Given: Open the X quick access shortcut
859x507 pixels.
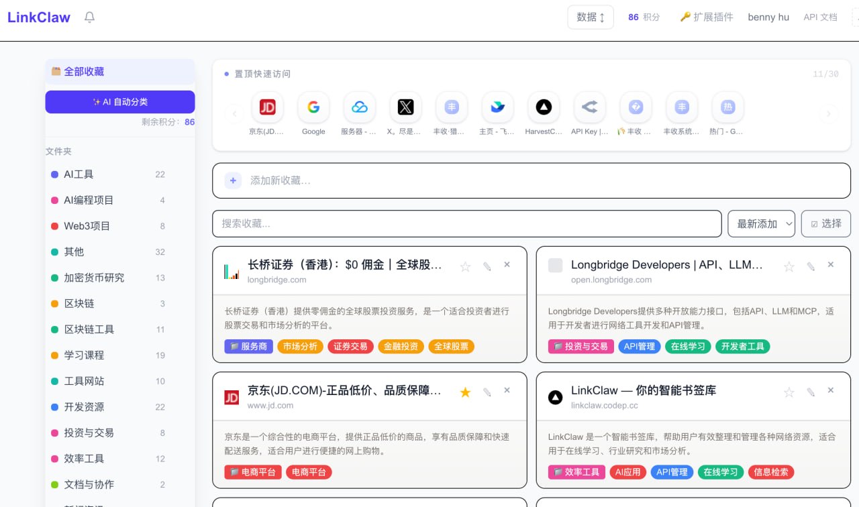Looking at the screenshot, I should [x=405, y=107].
